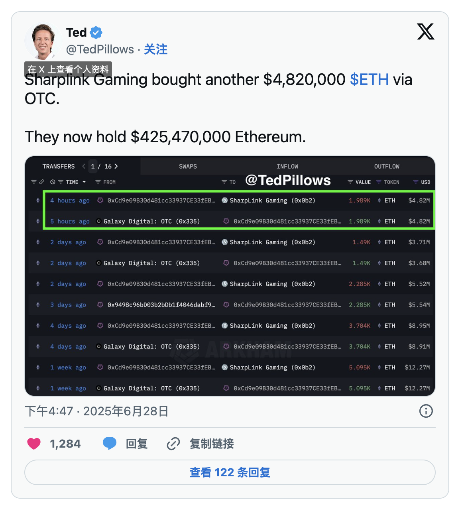Click the 关注 follow link
This screenshot has width=456, height=511.
pyautogui.click(x=155, y=49)
